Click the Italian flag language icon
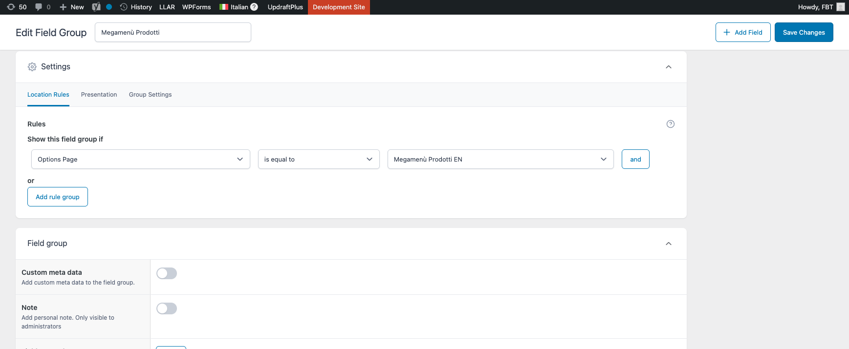Screen dimensions: 849x349 [x=224, y=7]
